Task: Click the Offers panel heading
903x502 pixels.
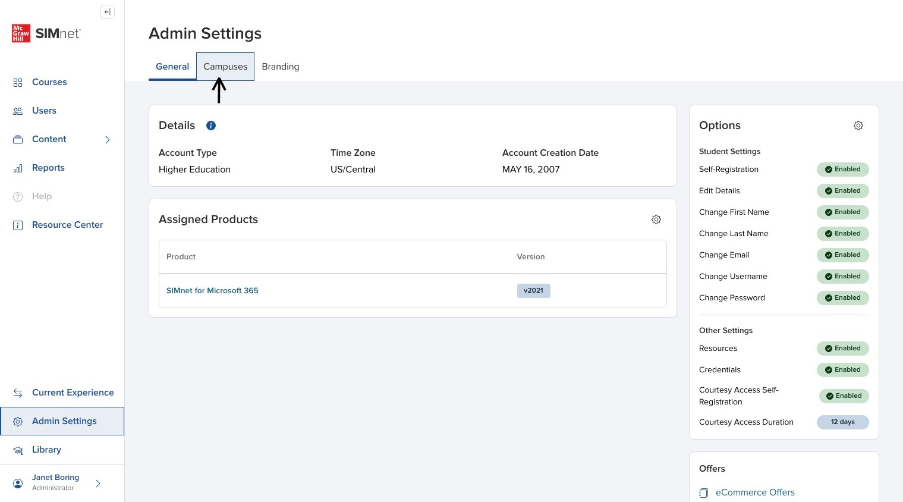Action: (712, 469)
